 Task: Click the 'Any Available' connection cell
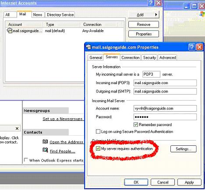coord(93,31)
